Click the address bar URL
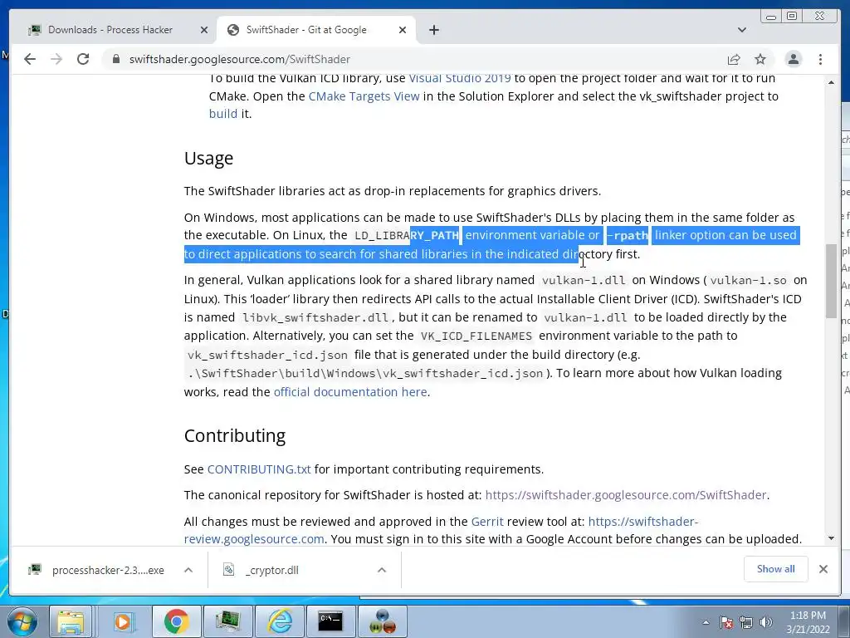This screenshot has height=638, width=850. pos(240,59)
